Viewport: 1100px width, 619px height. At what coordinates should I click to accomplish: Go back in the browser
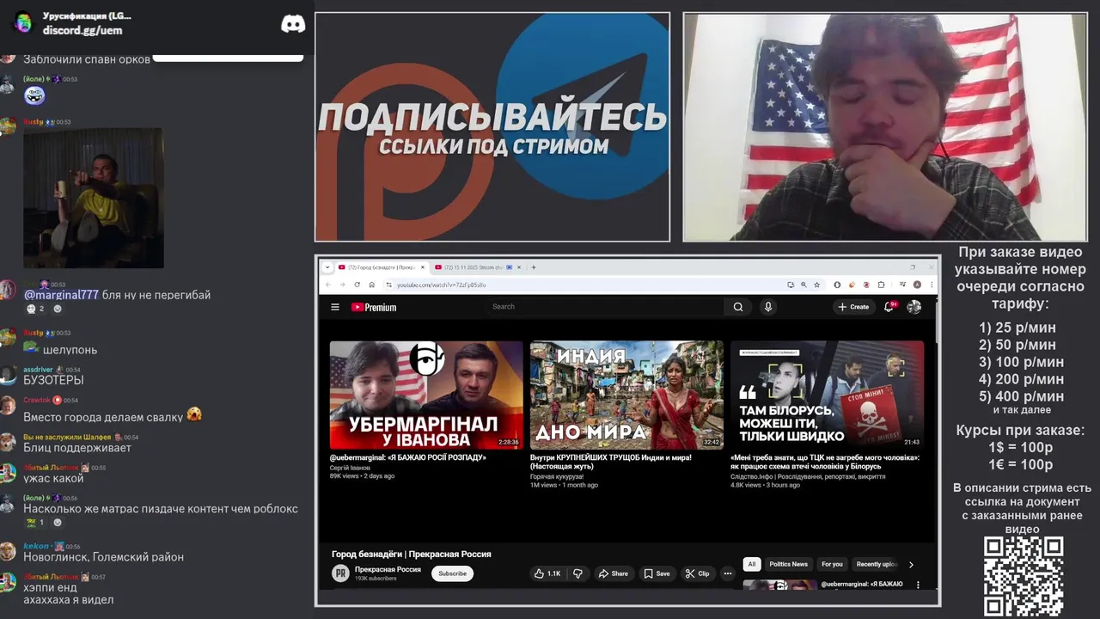[x=327, y=285]
